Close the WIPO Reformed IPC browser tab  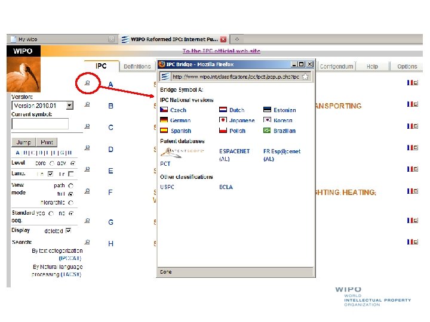223,39
